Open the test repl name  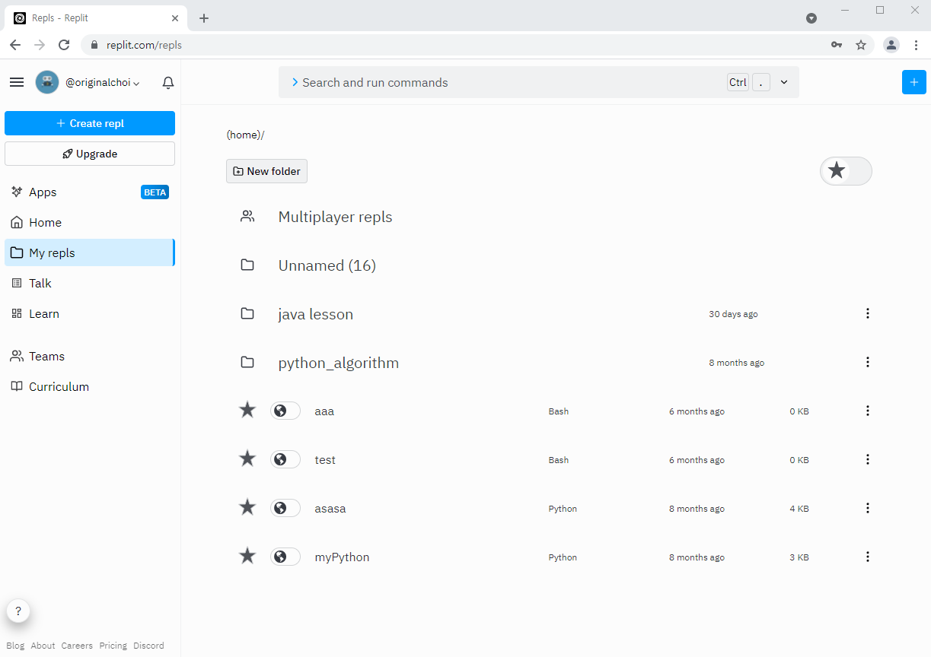(325, 460)
